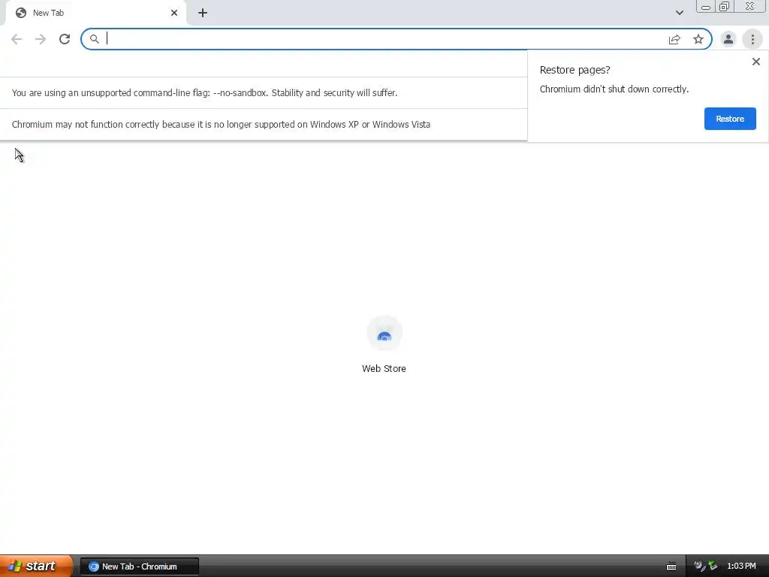The image size is (769, 577).
Task: Click the Windows XP unsupported warning text
Action: pyautogui.click(x=221, y=124)
